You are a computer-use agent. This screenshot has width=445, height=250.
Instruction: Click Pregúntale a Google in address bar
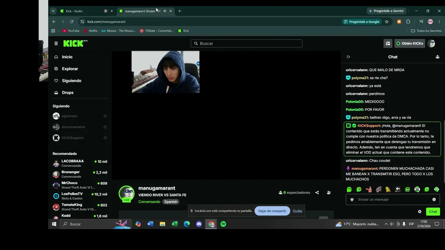click(362, 22)
